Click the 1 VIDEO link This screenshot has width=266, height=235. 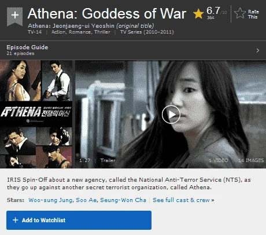pos(219,160)
